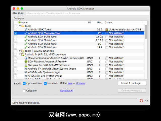Select 'Android TV Intel x86 Atom System Image'

[52, 69]
